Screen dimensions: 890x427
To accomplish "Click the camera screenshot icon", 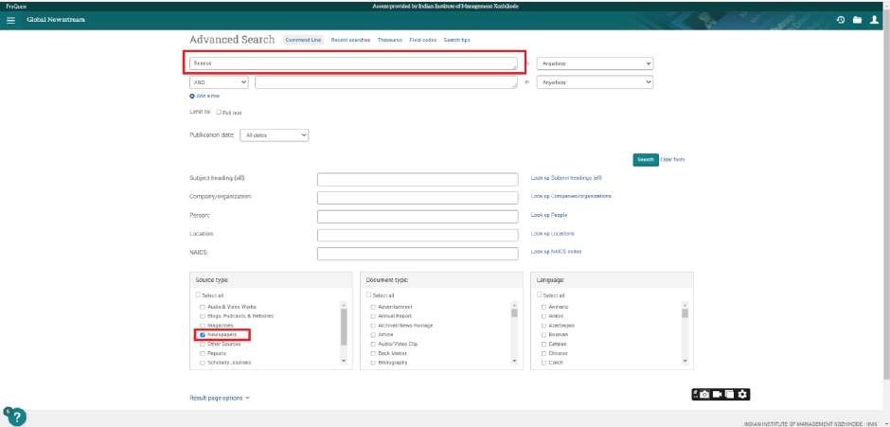I will pyautogui.click(x=703, y=394).
